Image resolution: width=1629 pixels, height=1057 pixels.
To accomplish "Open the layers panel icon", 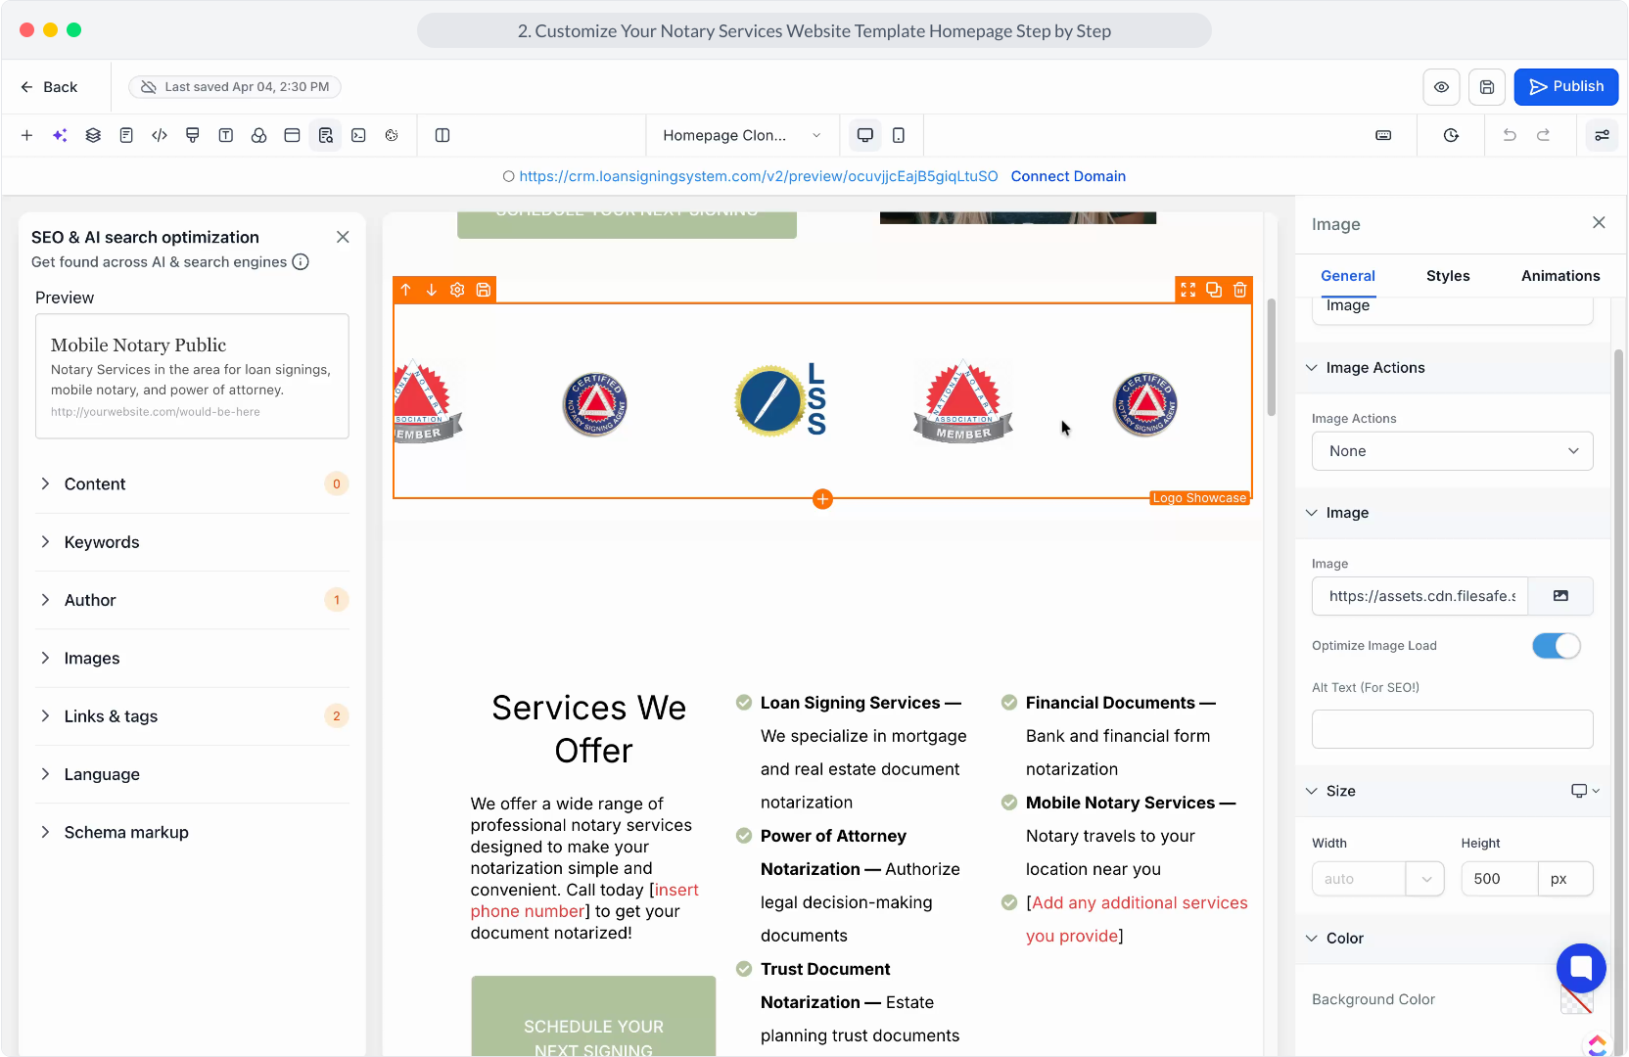I will click(x=93, y=135).
